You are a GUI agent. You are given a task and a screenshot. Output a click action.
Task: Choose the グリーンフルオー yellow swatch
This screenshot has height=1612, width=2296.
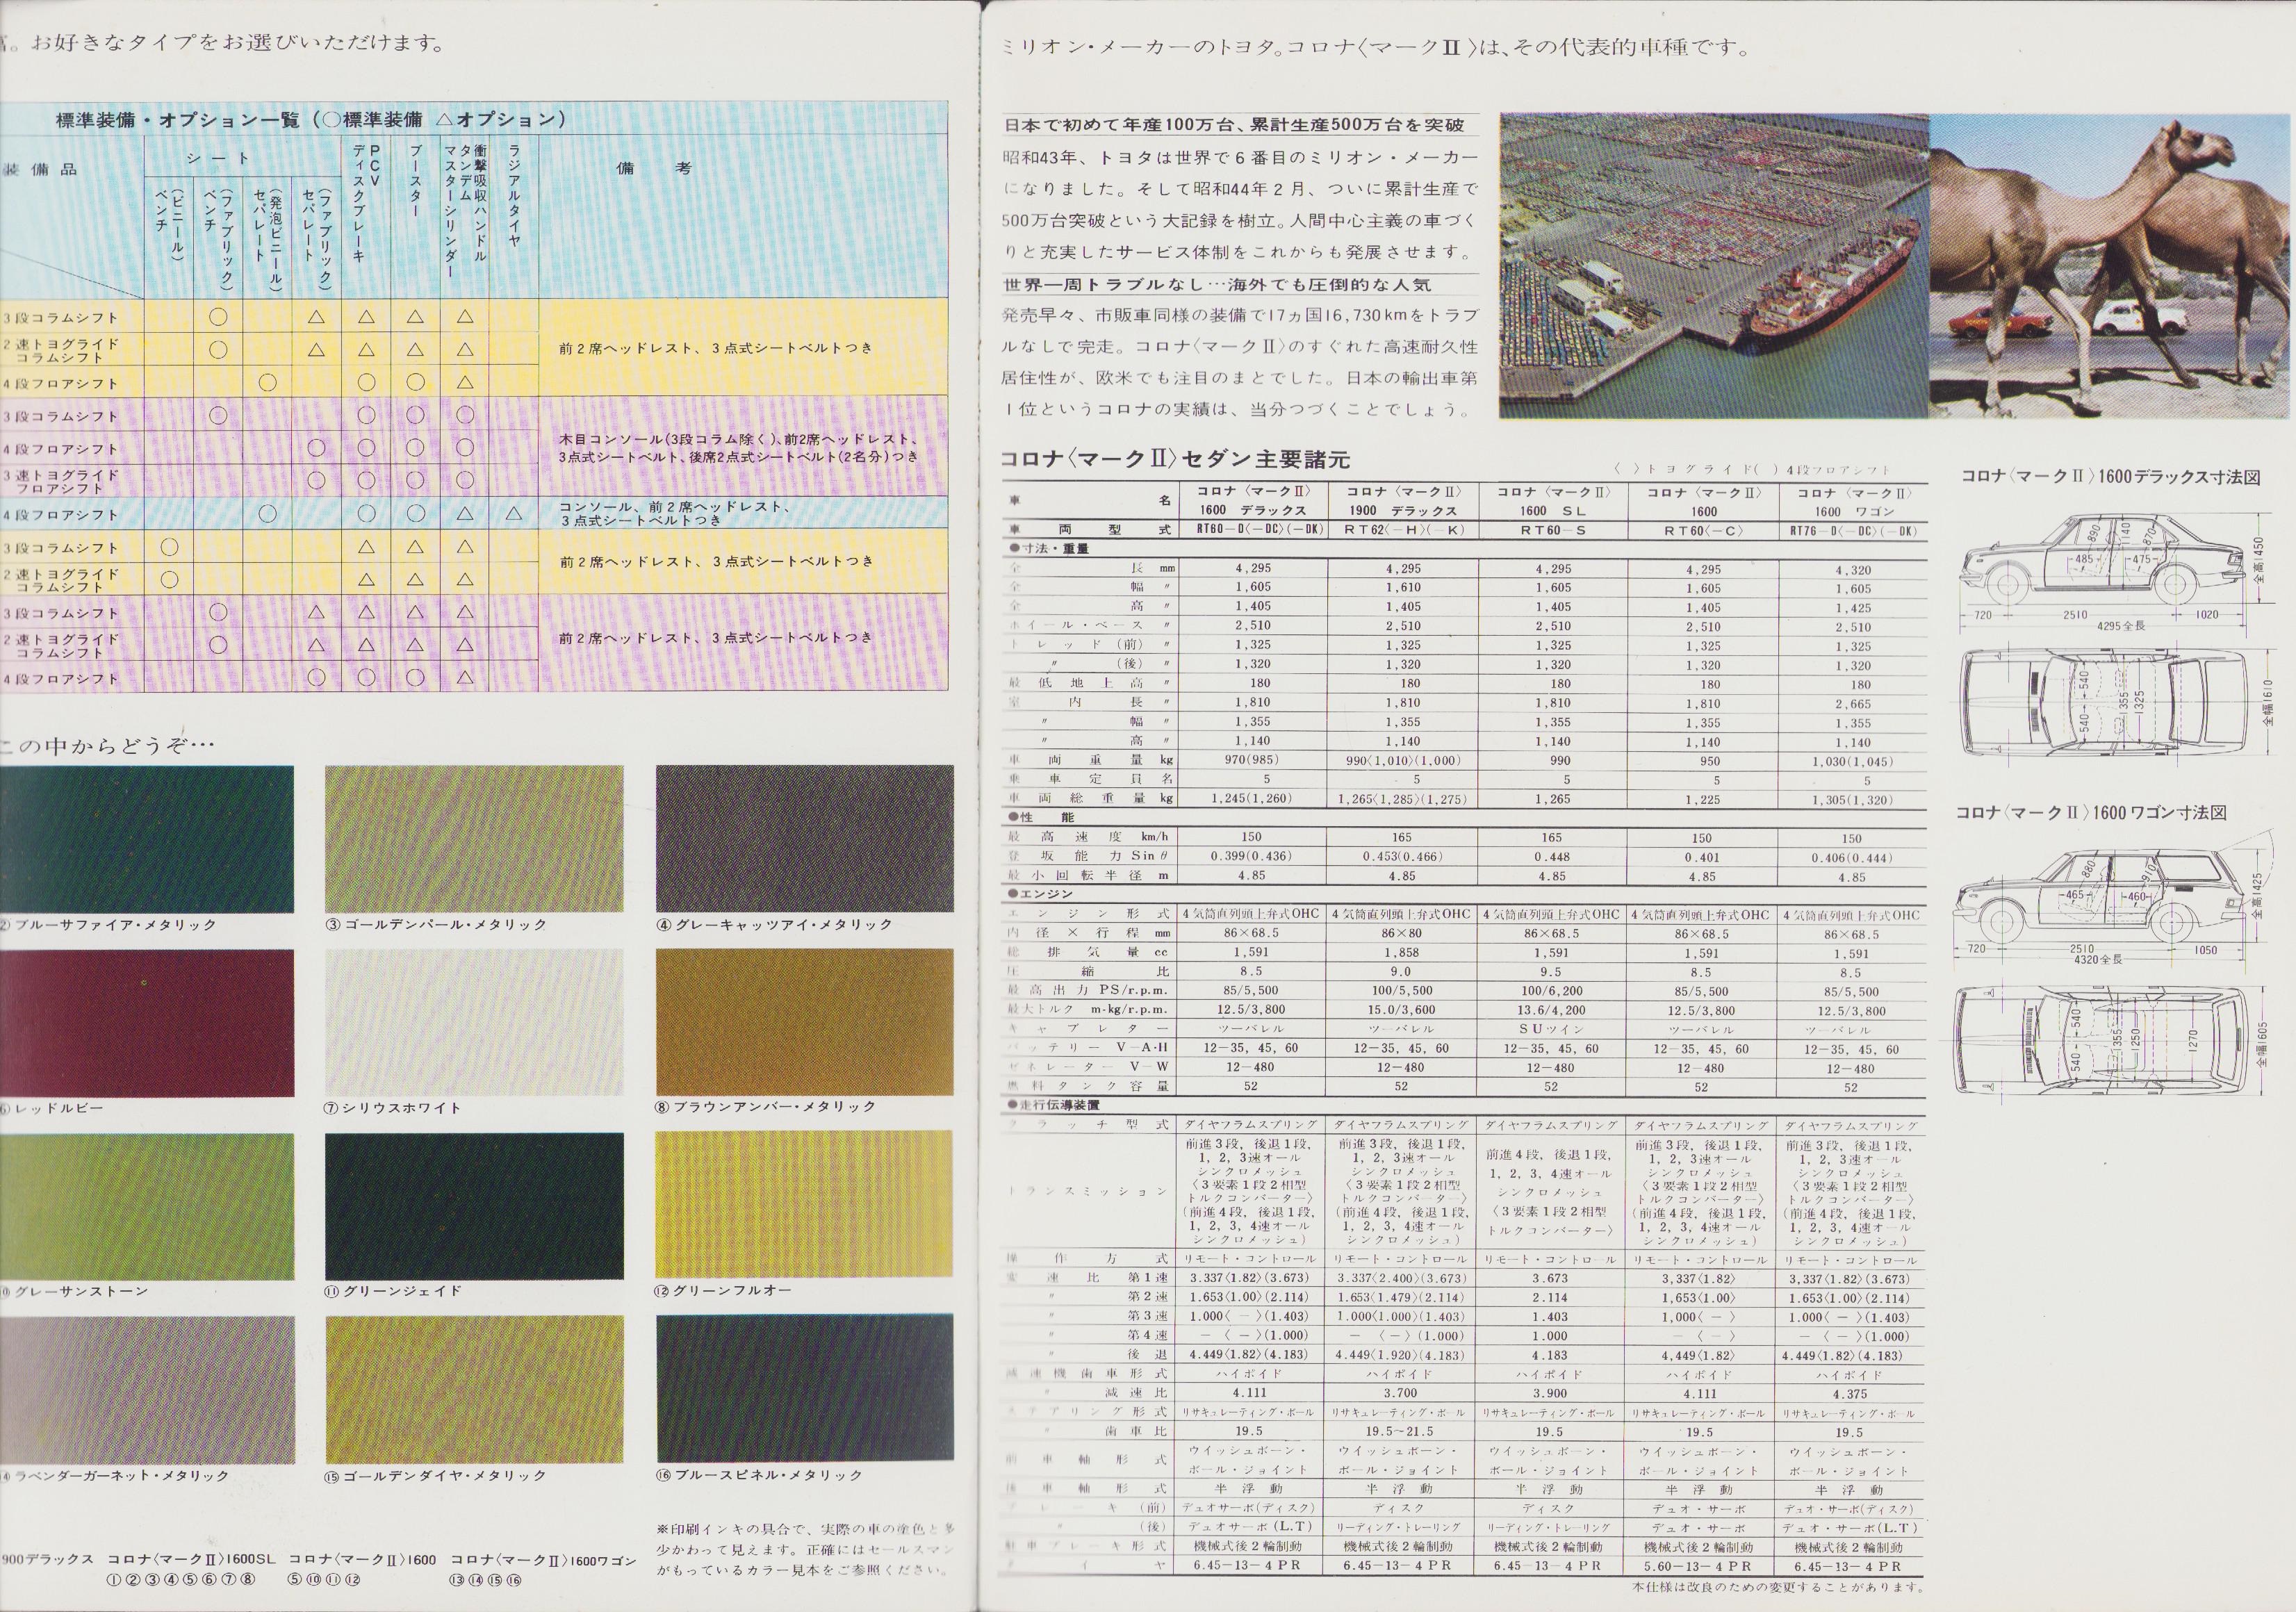coord(805,1205)
